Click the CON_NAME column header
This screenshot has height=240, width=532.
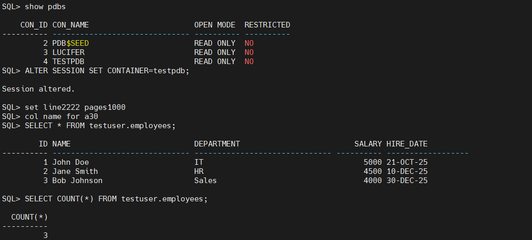pos(70,25)
